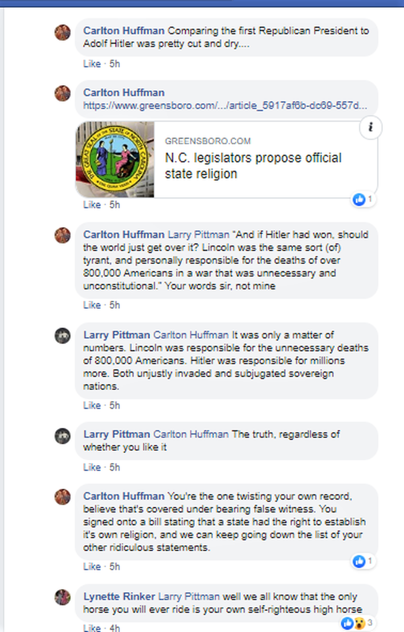Like the Greensboro link comment
Viewport: 404px width, 632px height.
92,205
